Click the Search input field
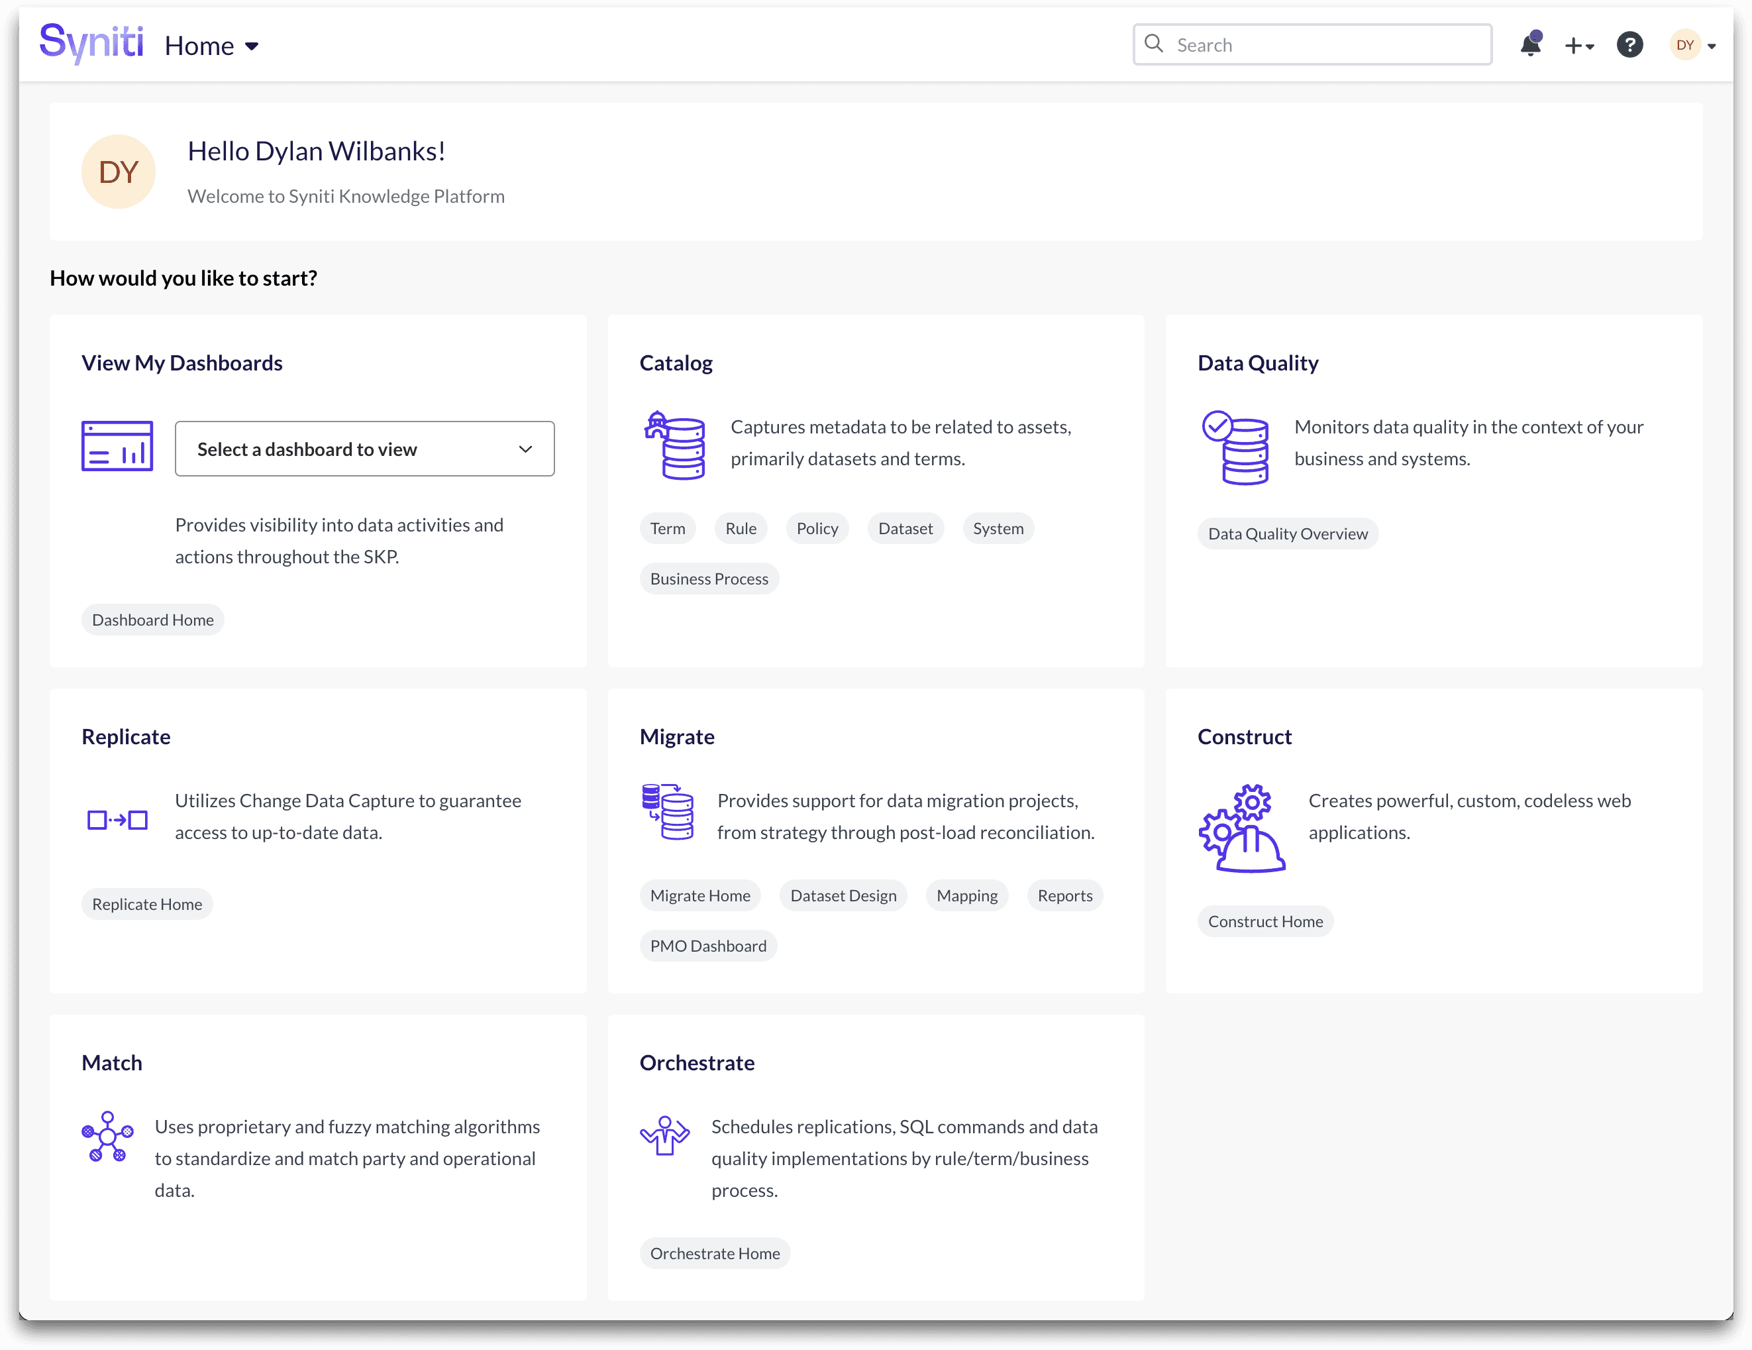The width and height of the screenshot is (1752, 1350). pos(1311,44)
